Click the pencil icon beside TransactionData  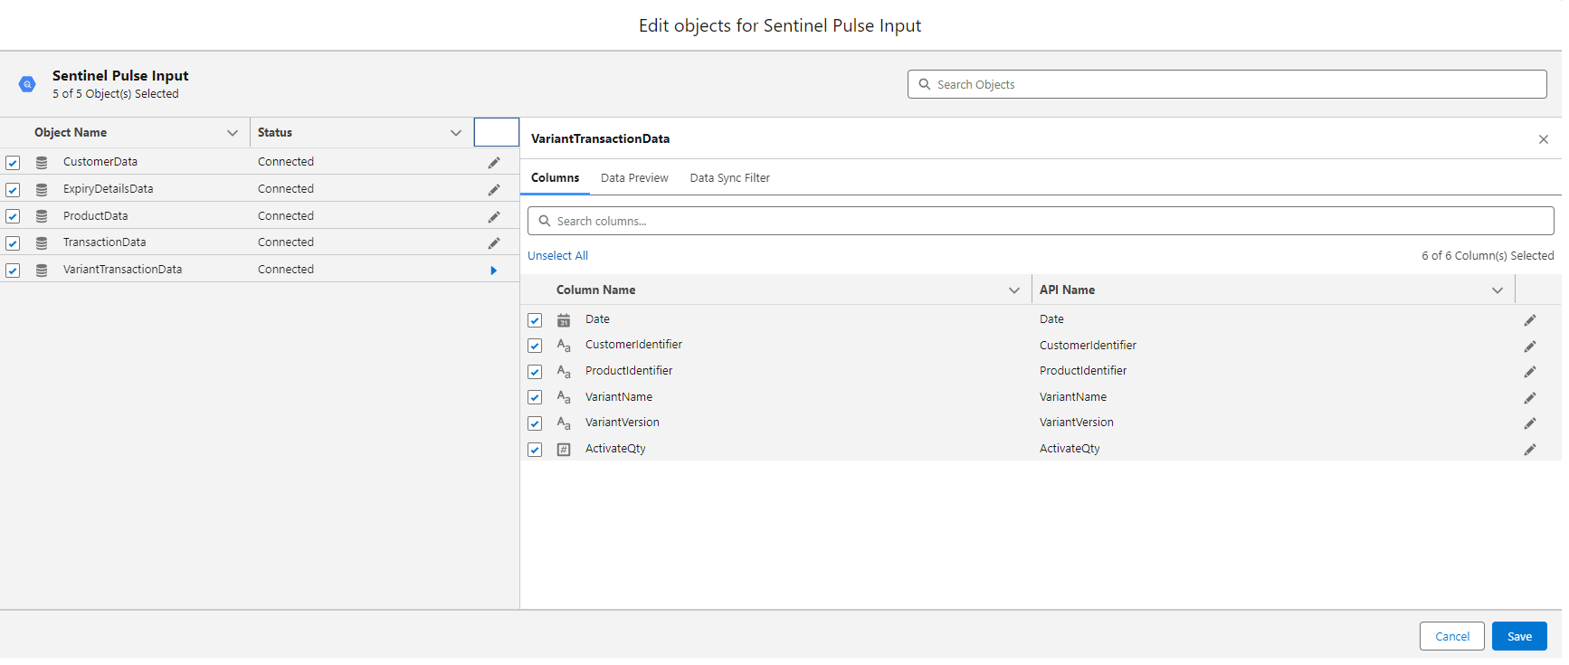(494, 243)
